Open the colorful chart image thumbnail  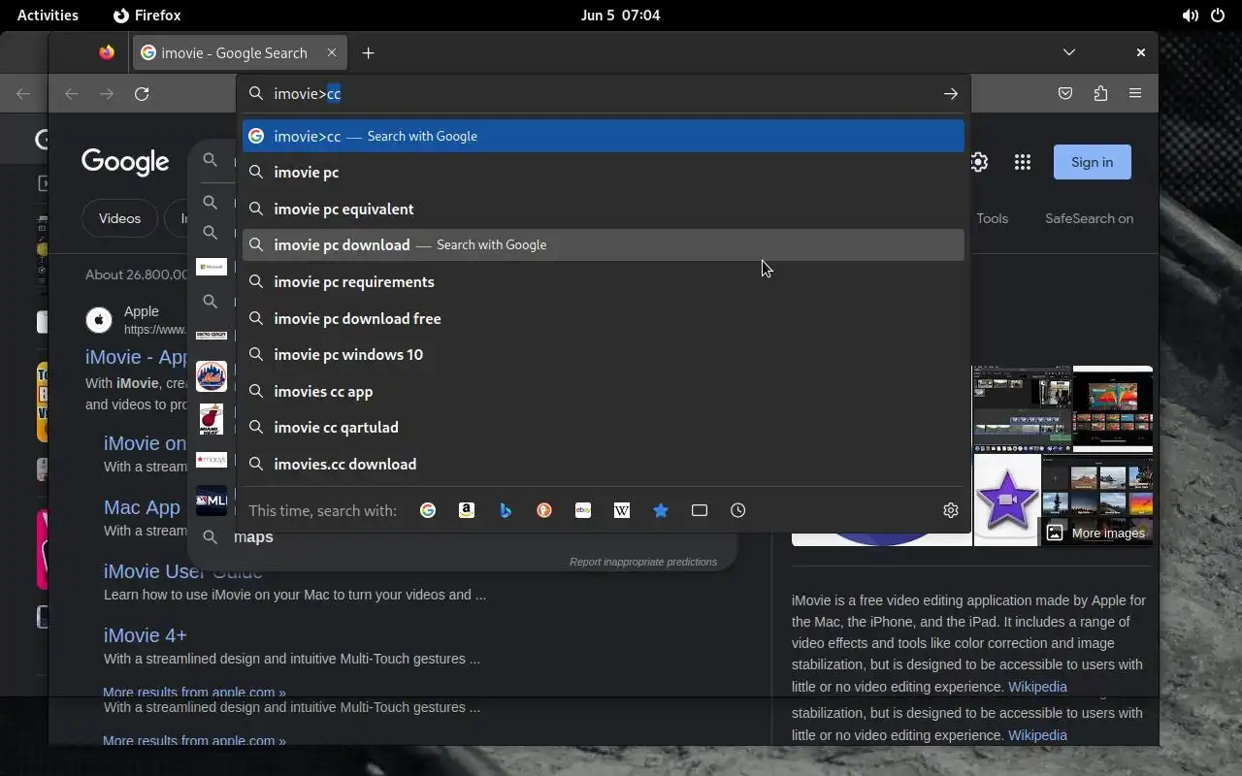1113,406
